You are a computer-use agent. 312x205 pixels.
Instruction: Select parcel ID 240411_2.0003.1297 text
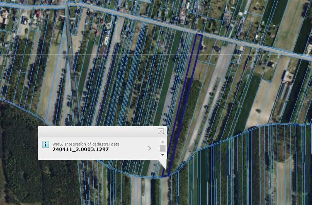[81, 149]
